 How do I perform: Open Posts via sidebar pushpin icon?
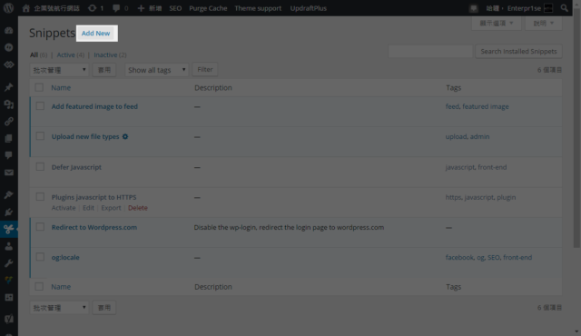pos(8,87)
